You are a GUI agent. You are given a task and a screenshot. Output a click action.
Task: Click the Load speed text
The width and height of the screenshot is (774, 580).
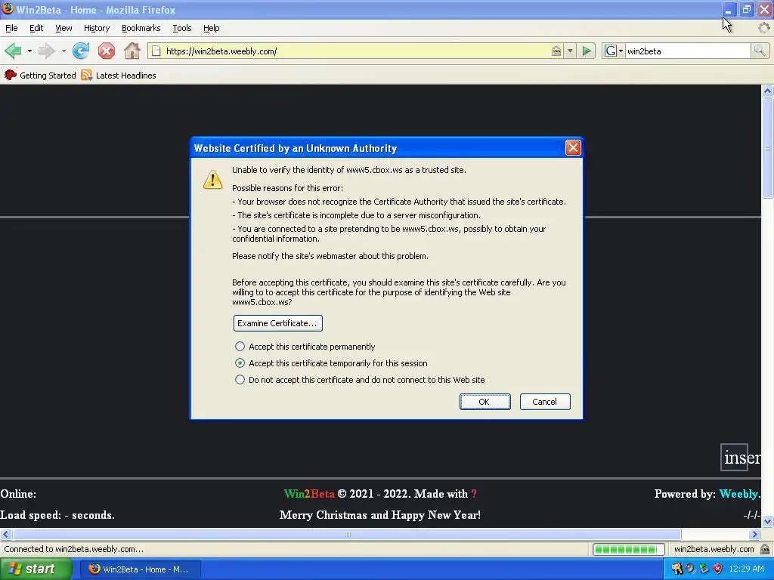57,515
